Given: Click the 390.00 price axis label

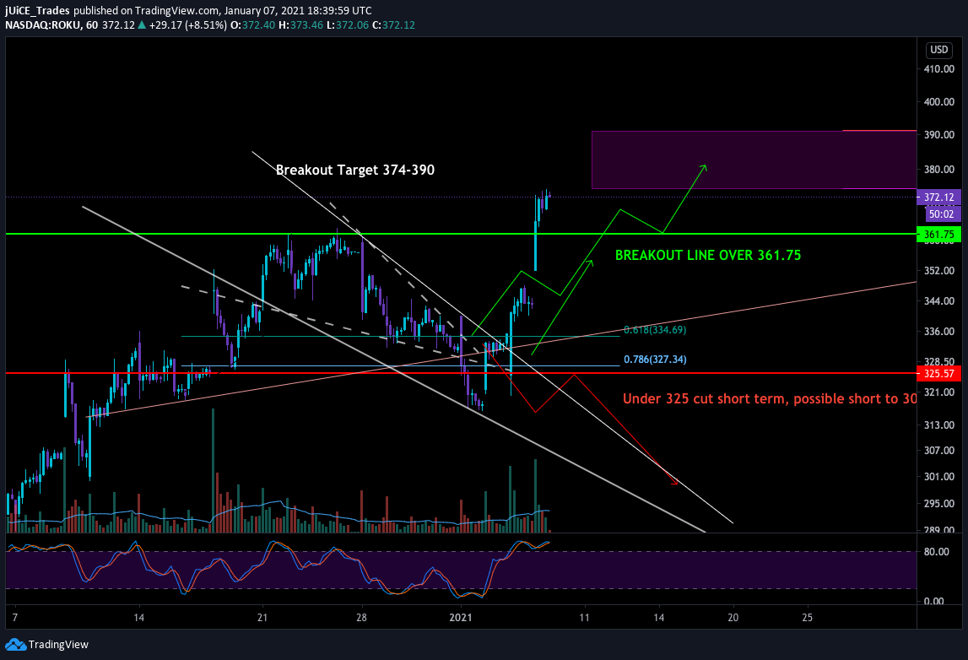Looking at the screenshot, I should pyautogui.click(x=939, y=134).
